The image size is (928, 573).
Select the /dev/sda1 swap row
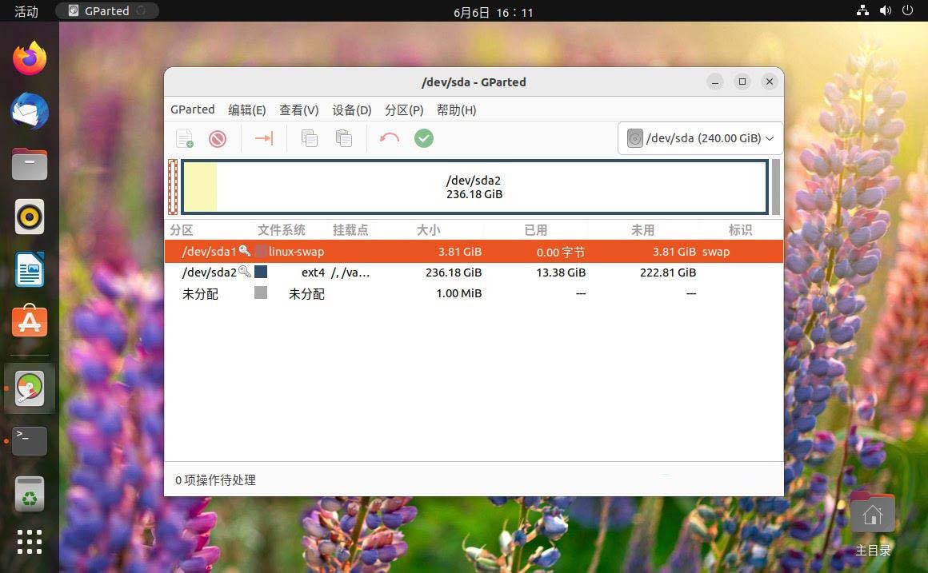click(x=400, y=251)
